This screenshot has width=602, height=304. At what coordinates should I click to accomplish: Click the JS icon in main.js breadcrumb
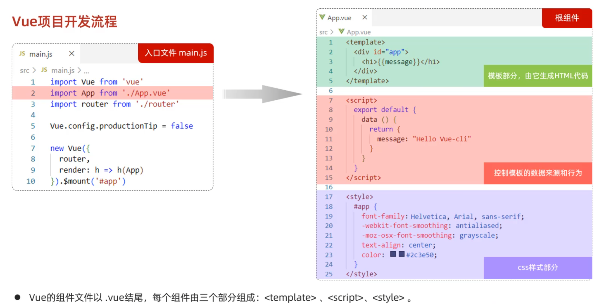pyautogui.click(x=44, y=70)
